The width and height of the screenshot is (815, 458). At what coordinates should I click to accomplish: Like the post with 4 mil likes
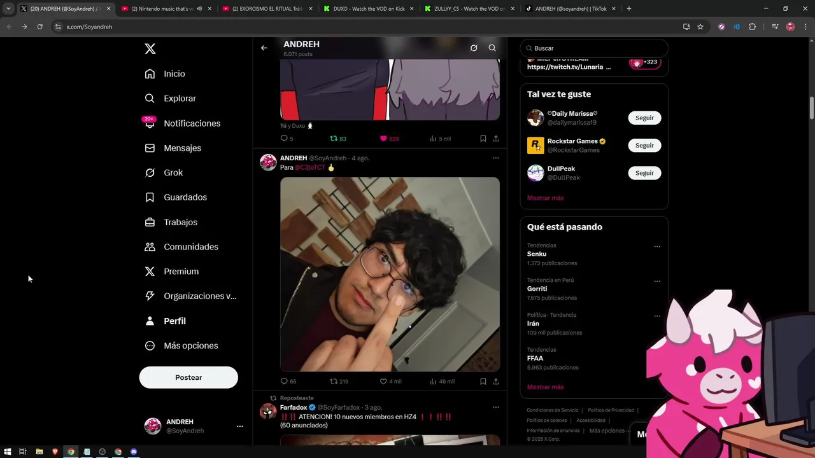tap(390, 381)
